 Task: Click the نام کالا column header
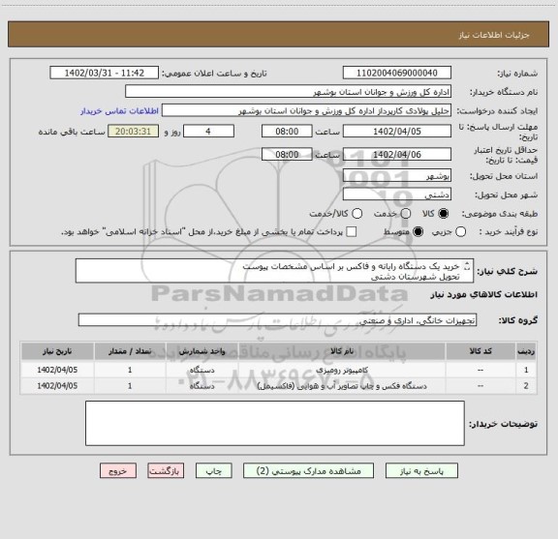point(342,351)
